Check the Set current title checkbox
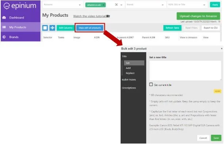This screenshot has height=145, width=224. point(151,84)
